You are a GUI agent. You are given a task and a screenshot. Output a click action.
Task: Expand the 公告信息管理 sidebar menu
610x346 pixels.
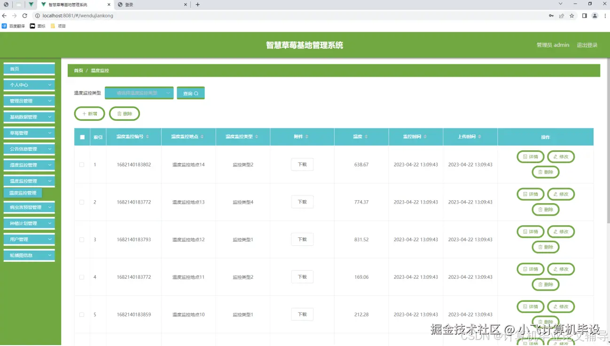click(x=29, y=149)
